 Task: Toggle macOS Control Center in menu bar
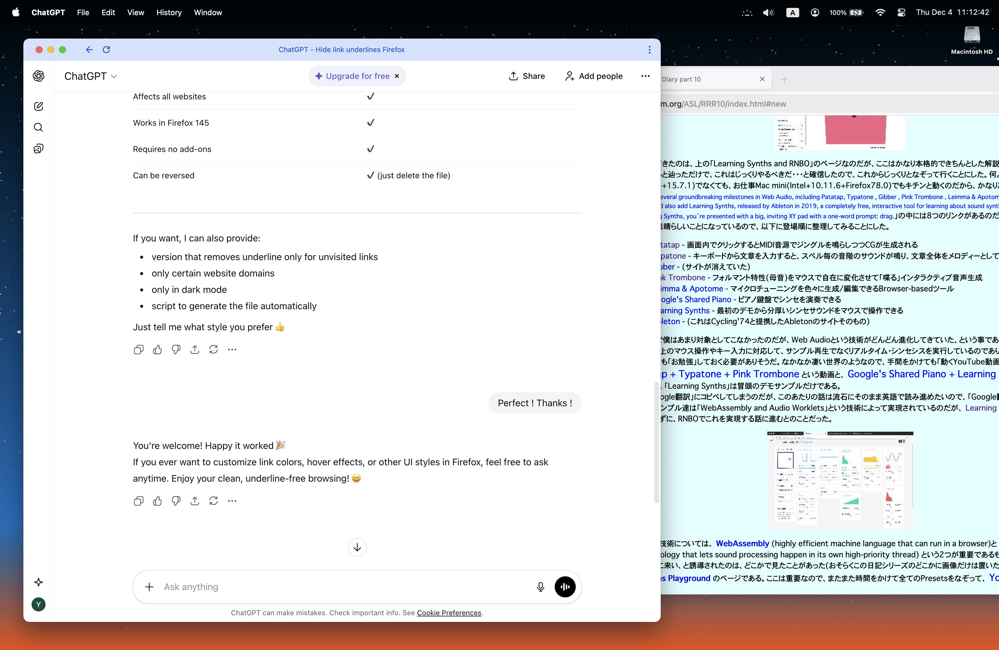point(901,13)
